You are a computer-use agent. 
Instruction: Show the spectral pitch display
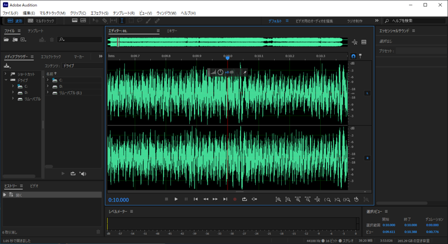coord(83,21)
